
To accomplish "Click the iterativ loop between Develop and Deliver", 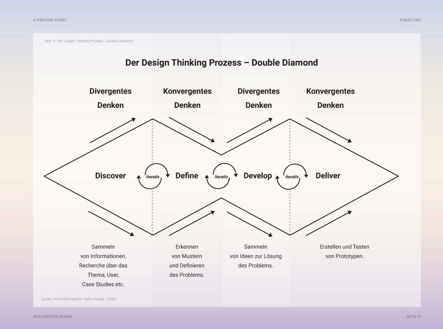I will 292,176.
